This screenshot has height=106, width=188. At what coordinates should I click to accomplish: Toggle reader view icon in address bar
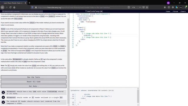click(129, 7)
